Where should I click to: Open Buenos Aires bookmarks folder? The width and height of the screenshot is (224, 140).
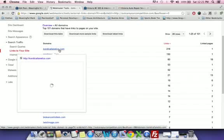click(x=116, y=18)
